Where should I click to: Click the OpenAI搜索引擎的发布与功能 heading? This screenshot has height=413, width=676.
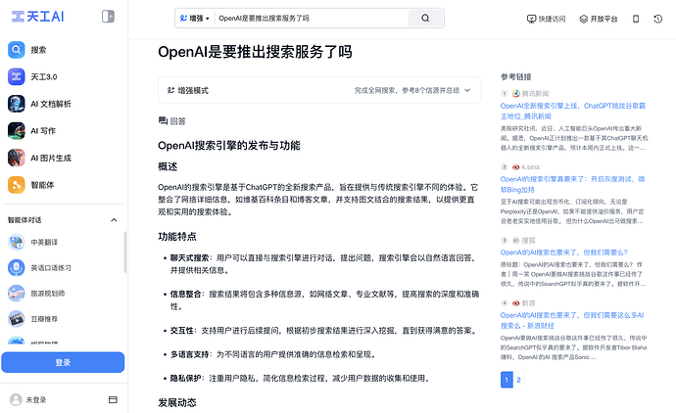coord(229,146)
